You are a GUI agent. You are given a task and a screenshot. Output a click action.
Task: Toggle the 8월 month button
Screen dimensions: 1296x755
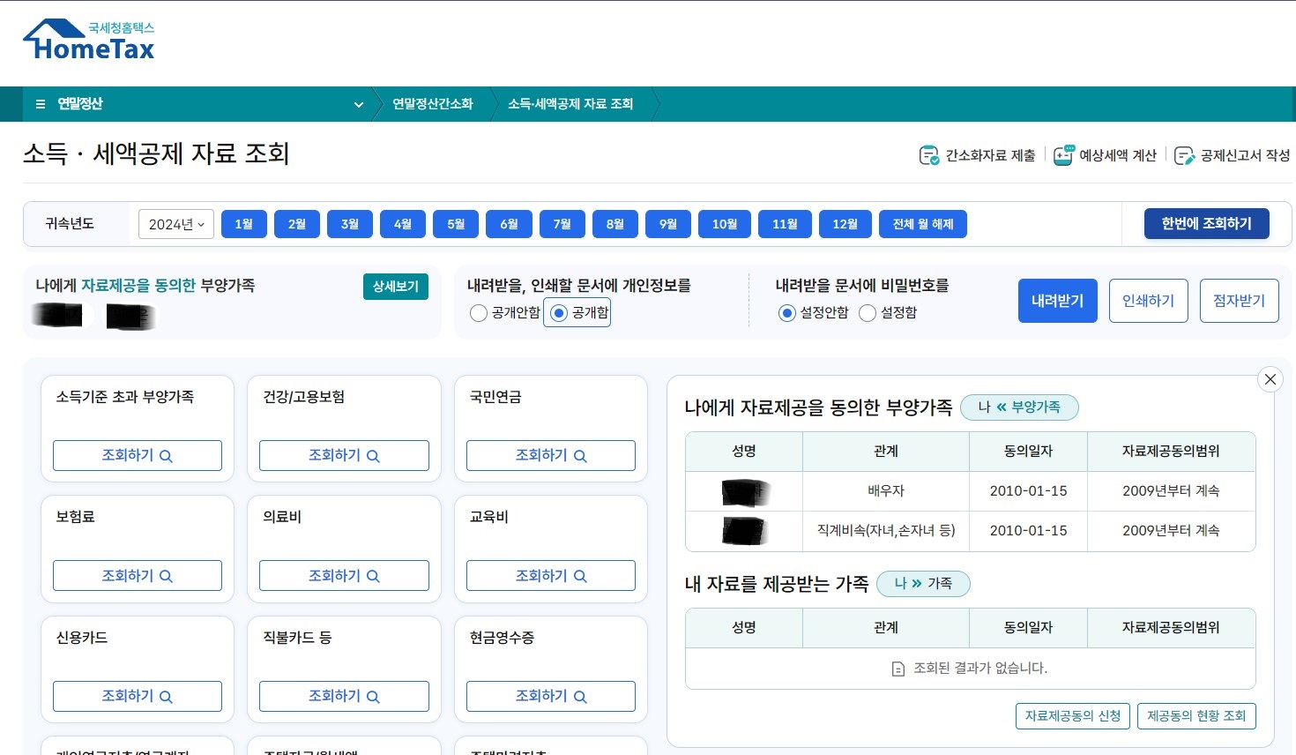click(615, 224)
